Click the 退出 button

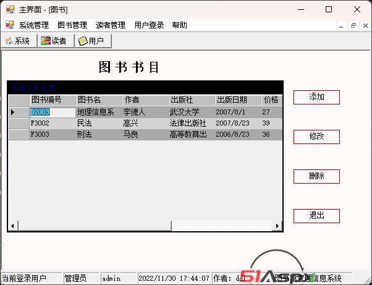tap(316, 216)
